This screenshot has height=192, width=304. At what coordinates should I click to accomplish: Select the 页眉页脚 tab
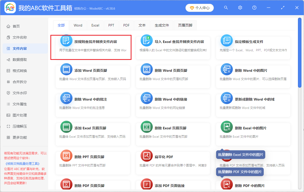click(x=185, y=25)
